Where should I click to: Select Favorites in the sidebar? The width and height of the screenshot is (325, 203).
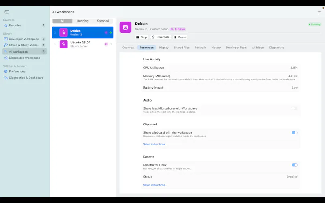coord(25,26)
